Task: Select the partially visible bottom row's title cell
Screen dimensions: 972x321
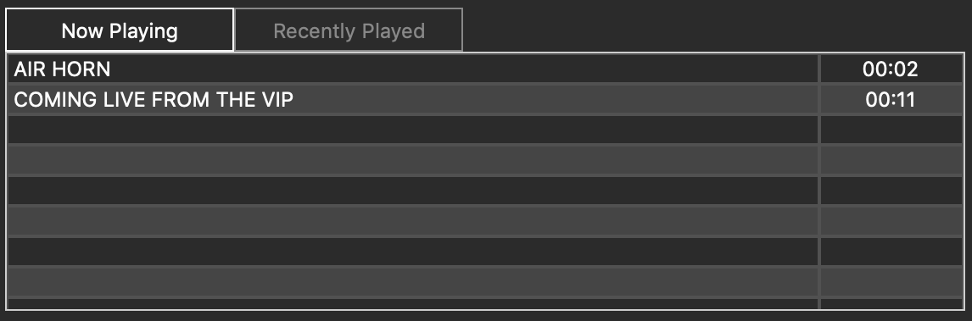Action: click(x=413, y=303)
